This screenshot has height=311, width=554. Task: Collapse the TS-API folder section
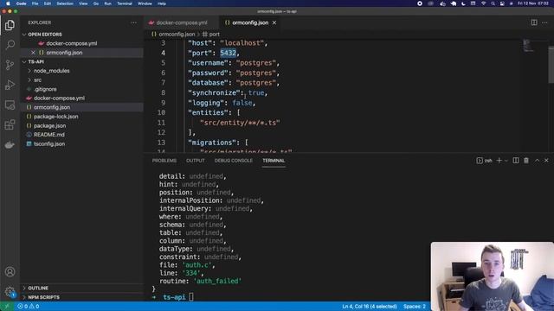tap(36, 61)
